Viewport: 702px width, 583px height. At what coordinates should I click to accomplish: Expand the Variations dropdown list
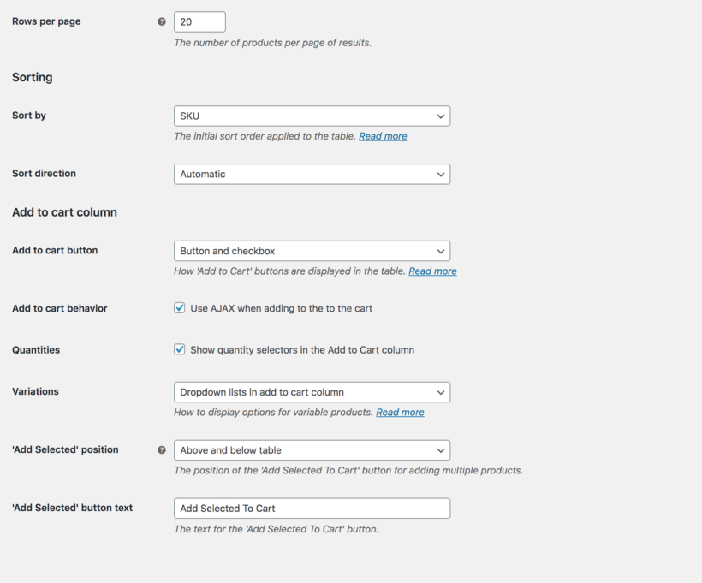tap(312, 392)
